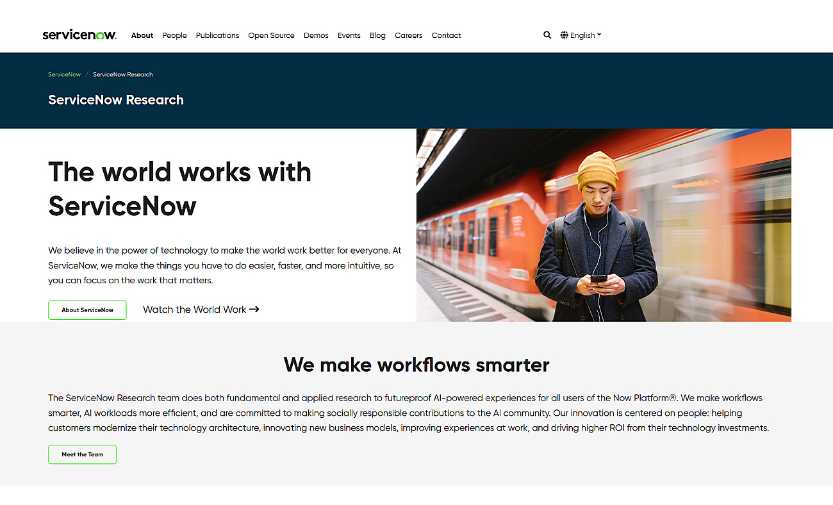Click the globe language icon
The image size is (833, 505).
tap(565, 35)
